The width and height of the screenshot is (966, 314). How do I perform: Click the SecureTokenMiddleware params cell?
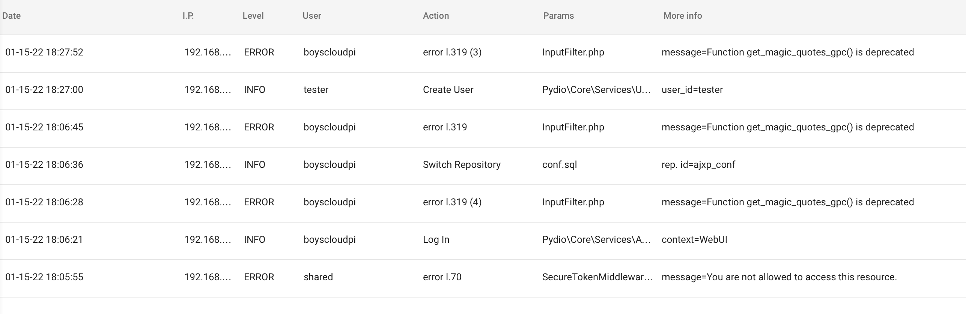(597, 277)
